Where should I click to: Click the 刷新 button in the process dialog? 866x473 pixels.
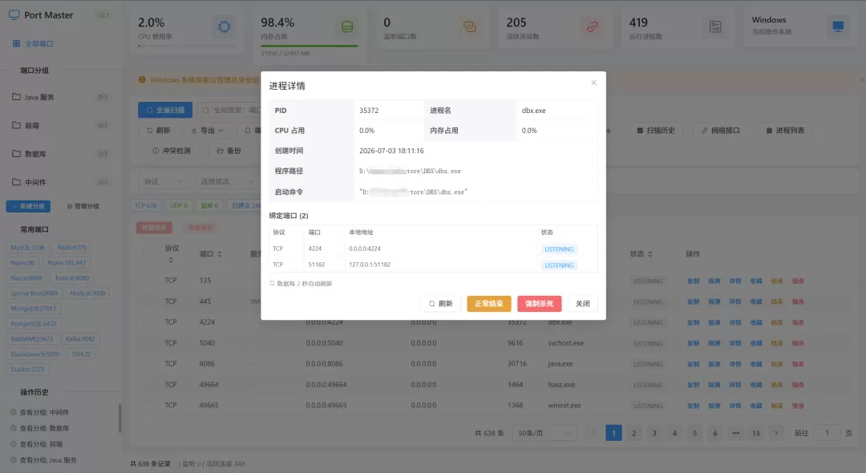pyautogui.click(x=441, y=304)
